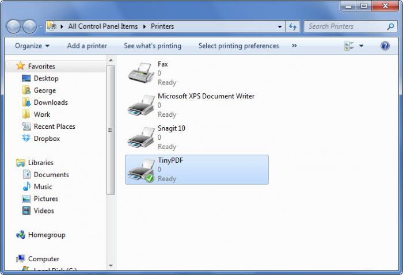The width and height of the screenshot is (403, 275).
Task: Click the Dropbox icon in sidebar
Action: tap(26, 138)
